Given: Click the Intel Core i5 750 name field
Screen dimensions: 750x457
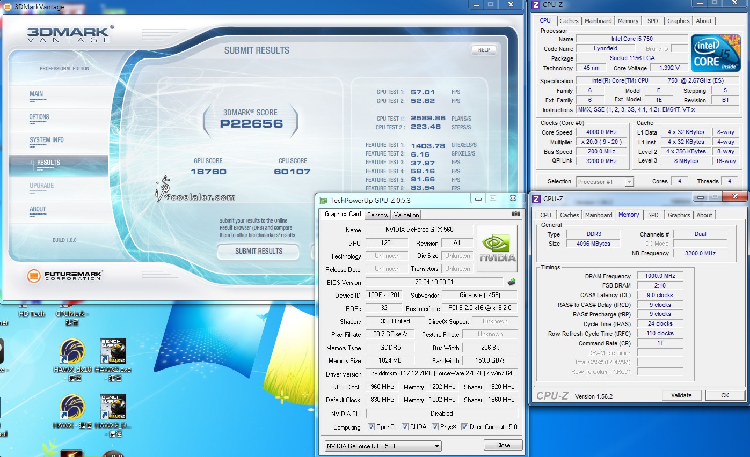Looking at the screenshot, I should click(632, 39).
